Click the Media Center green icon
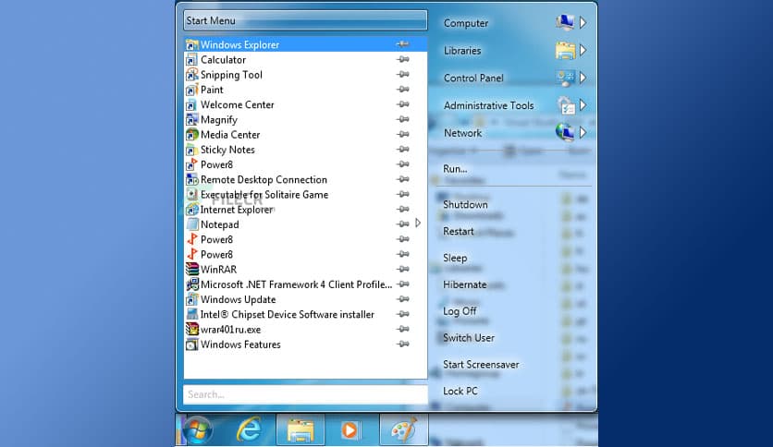Viewport: 773px width, 447px height. (x=191, y=135)
